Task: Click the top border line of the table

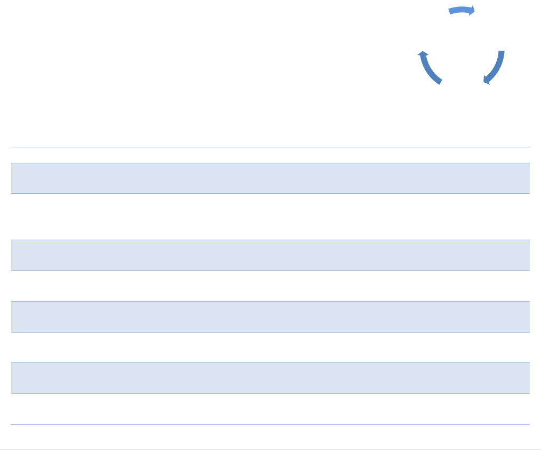Action: (x=270, y=147)
